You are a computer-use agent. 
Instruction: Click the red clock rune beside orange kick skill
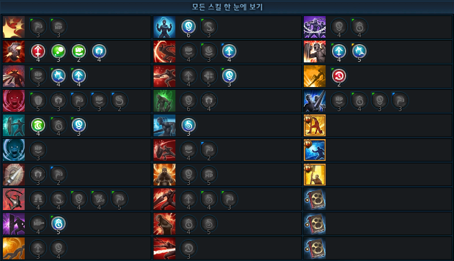pos(339,76)
